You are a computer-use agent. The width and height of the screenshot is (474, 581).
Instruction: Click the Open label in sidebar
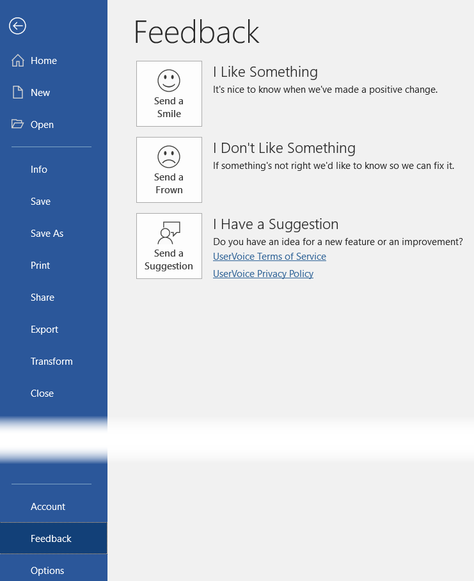(42, 125)
